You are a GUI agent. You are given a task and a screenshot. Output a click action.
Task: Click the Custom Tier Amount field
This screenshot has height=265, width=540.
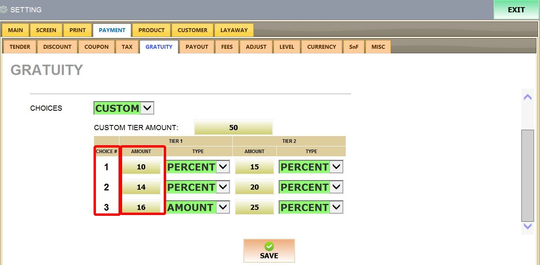point(233,127)
